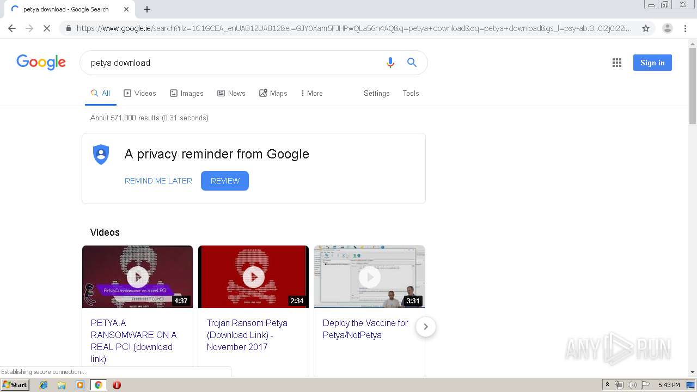Stop loading the page

click(x=47, y=28)
